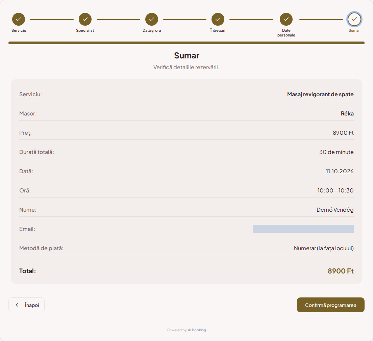Click the Sumar step label
This screenshot has height=341, width=373.
354,30
